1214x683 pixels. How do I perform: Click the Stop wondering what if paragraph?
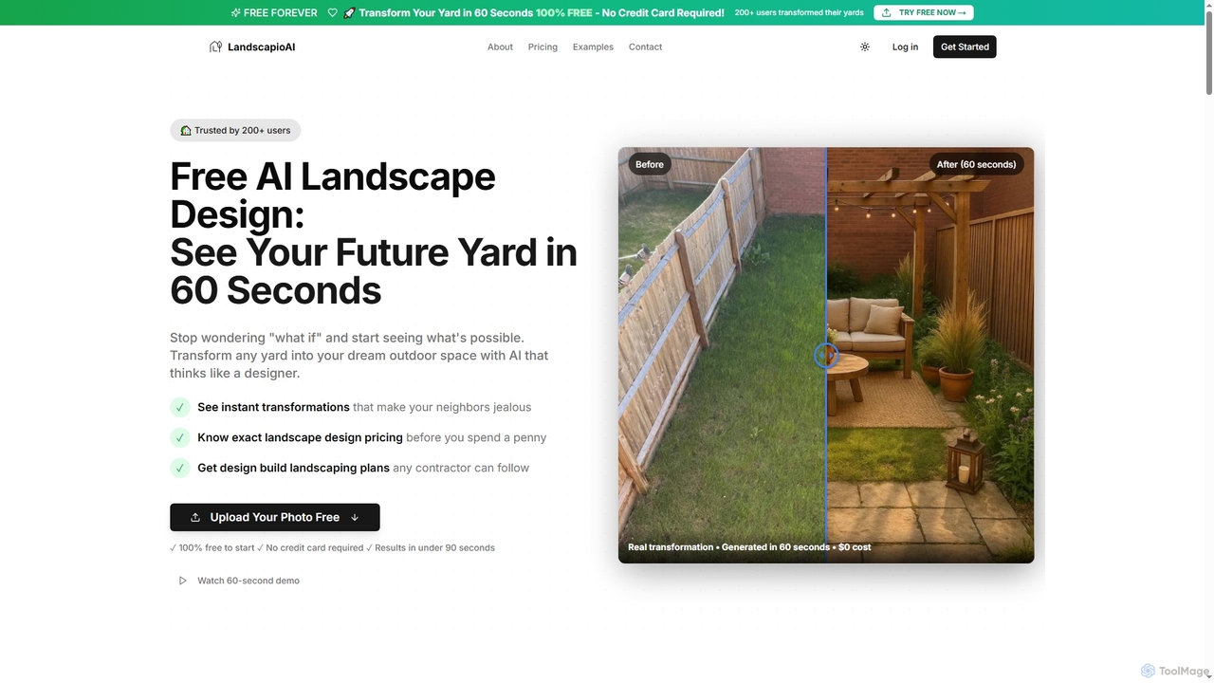click(359, 356)
